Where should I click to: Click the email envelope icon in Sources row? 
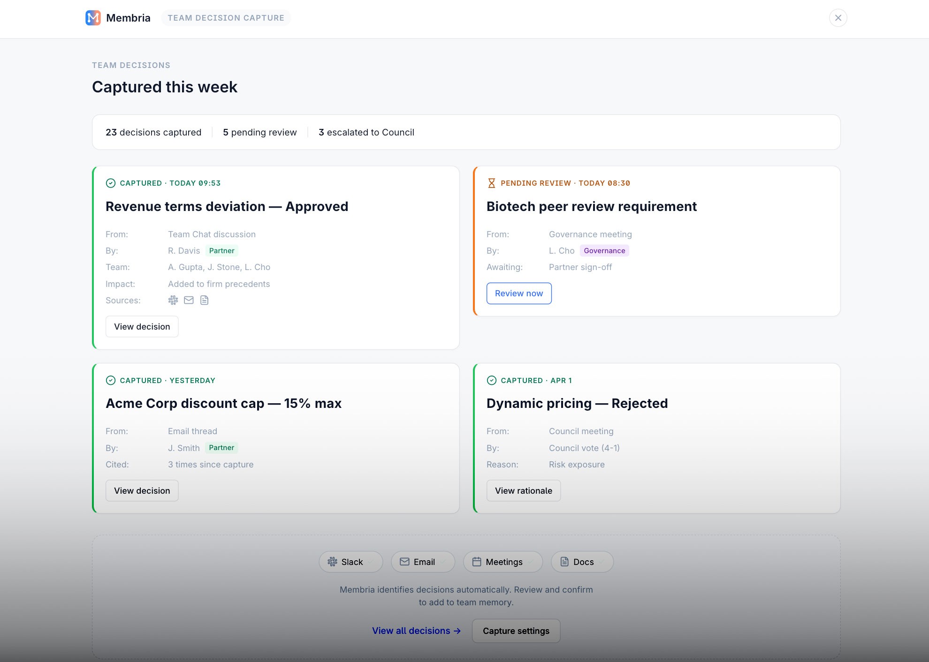(x=189, y=300)
